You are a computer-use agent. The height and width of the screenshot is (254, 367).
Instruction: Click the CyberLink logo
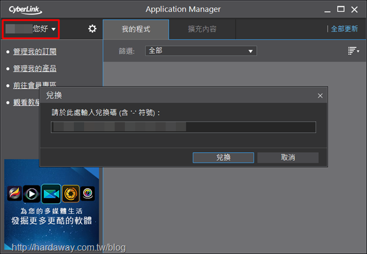(x=25, y=10)
